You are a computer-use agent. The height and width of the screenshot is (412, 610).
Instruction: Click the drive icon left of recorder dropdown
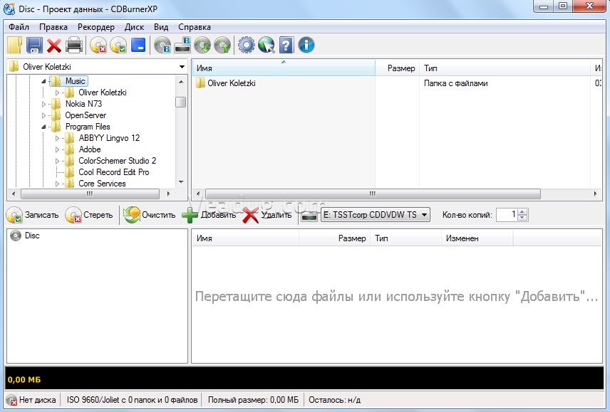tap(309, 216)
